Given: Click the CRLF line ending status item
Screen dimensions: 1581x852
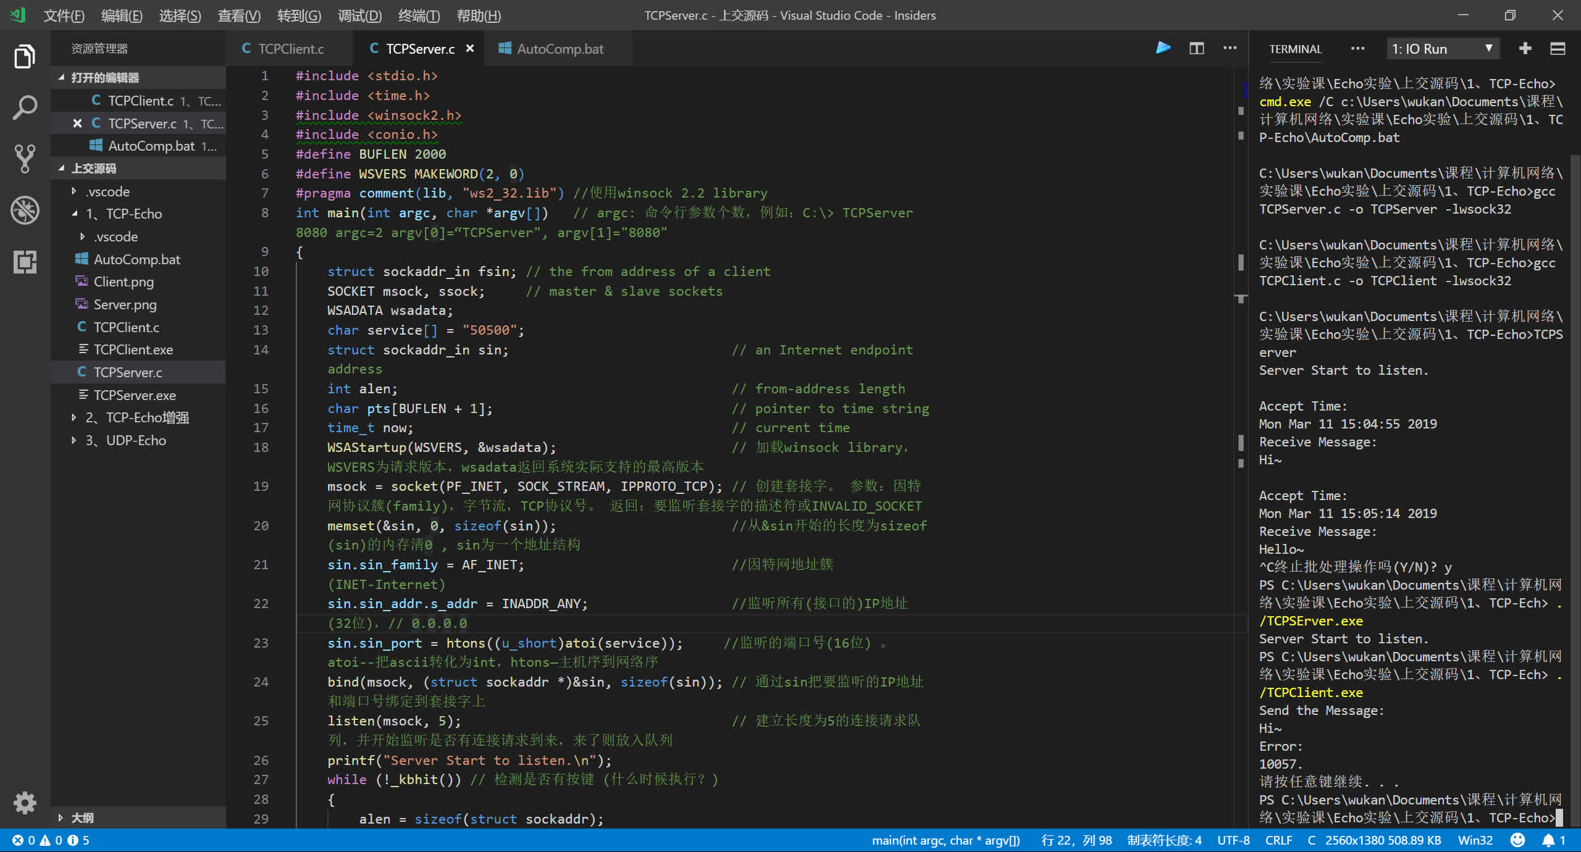Looking at the screenshot, I should click(1278, 840).
